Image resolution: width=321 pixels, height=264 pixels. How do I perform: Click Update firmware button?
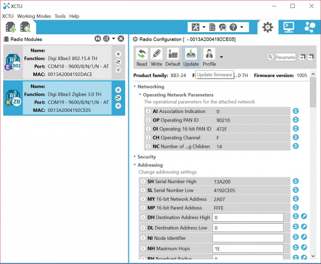pyautogui.click(x=191, y=57)
